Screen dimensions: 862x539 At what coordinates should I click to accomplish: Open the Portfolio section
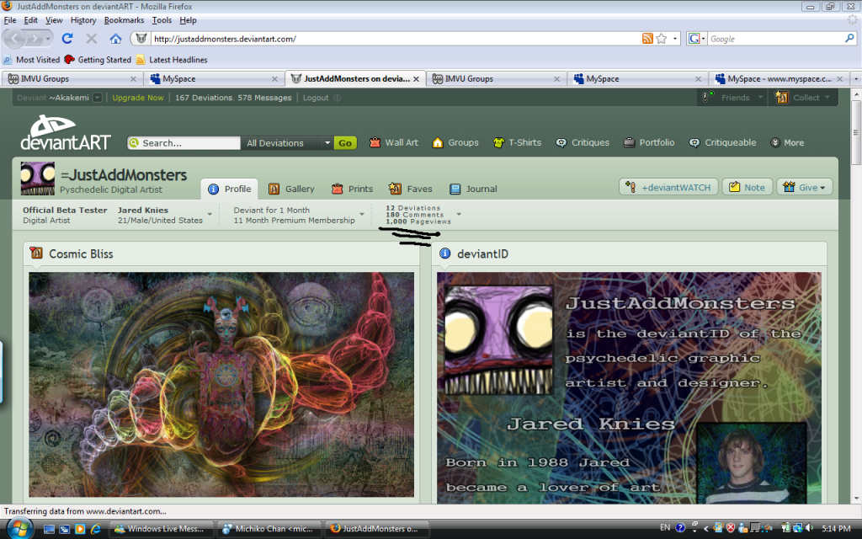[x=649, y=142]
